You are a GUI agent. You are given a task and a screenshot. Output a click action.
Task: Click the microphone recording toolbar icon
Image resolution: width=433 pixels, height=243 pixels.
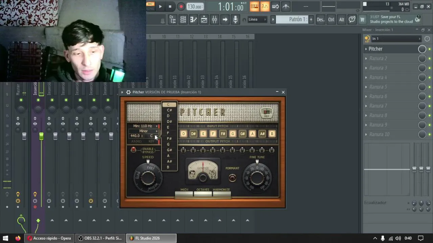[x=235, y=20]
